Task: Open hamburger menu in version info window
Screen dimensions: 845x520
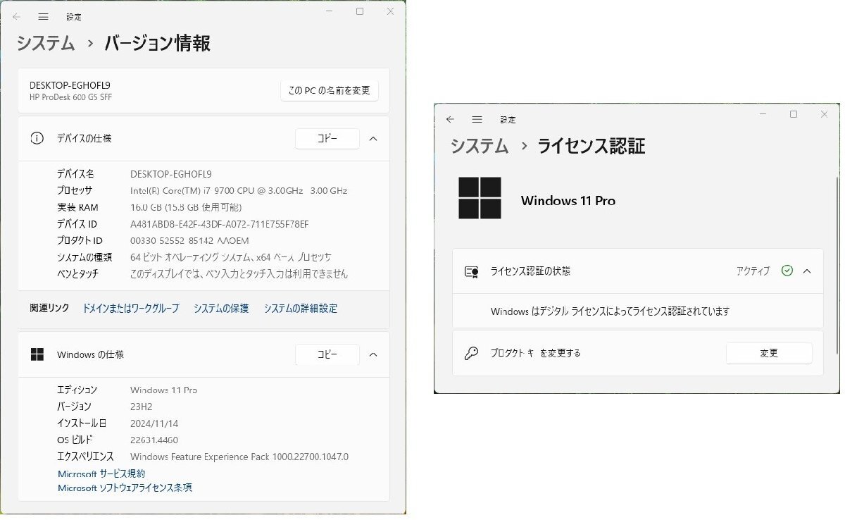Action: pos(44,16)
